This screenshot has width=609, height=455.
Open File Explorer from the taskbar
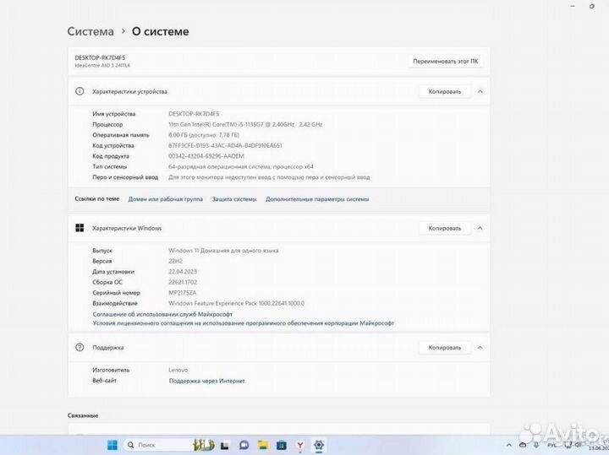[x=263, y=445]
